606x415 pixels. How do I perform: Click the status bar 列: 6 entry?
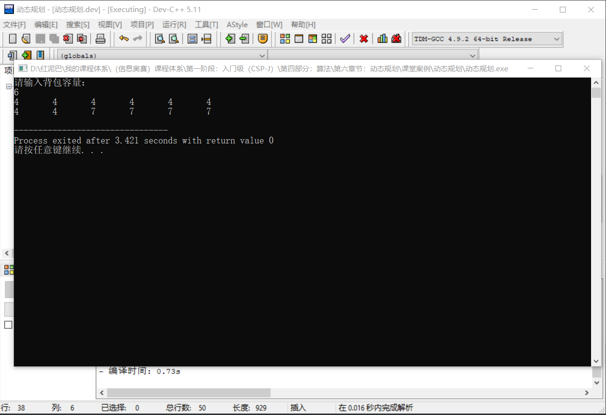point(63,408)
